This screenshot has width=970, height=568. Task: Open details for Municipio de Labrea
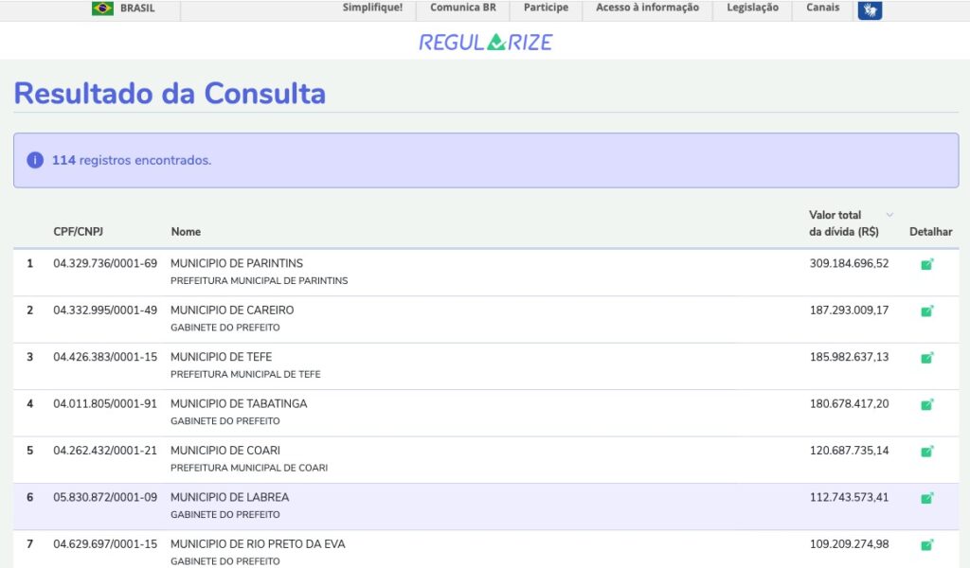pos(926,498)
